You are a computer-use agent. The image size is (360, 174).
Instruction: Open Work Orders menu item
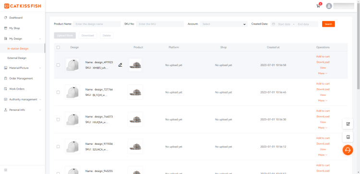coord(17,89)
